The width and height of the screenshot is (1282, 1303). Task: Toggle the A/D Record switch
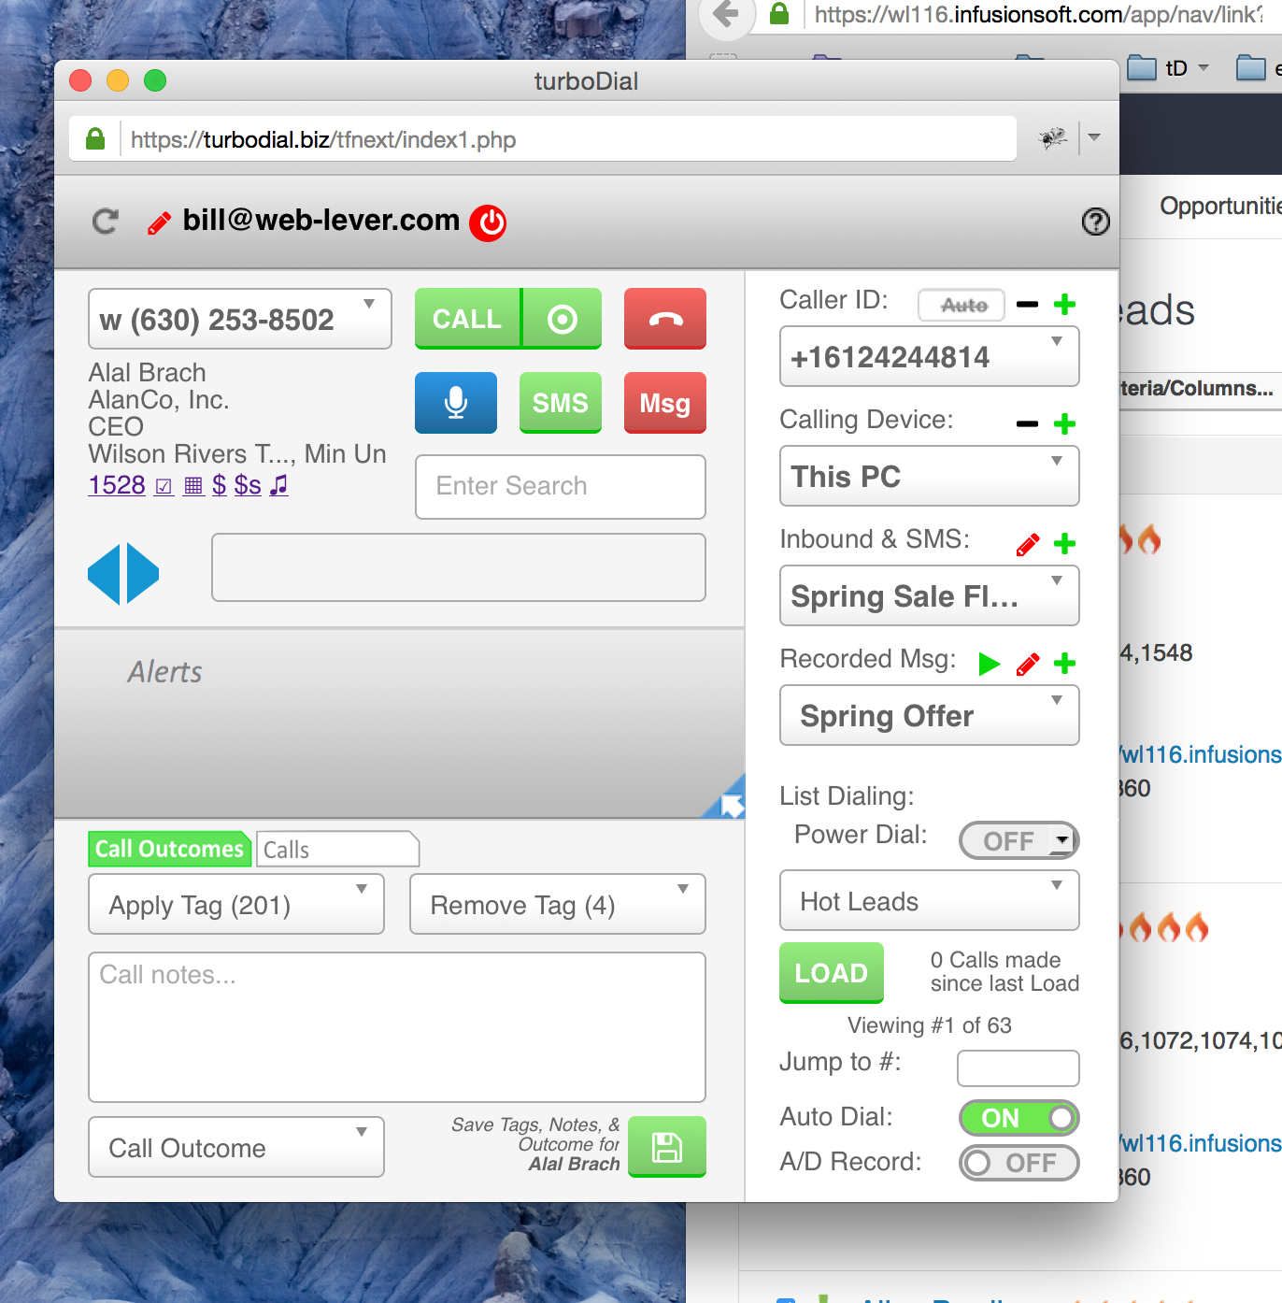[1019, 1163]
